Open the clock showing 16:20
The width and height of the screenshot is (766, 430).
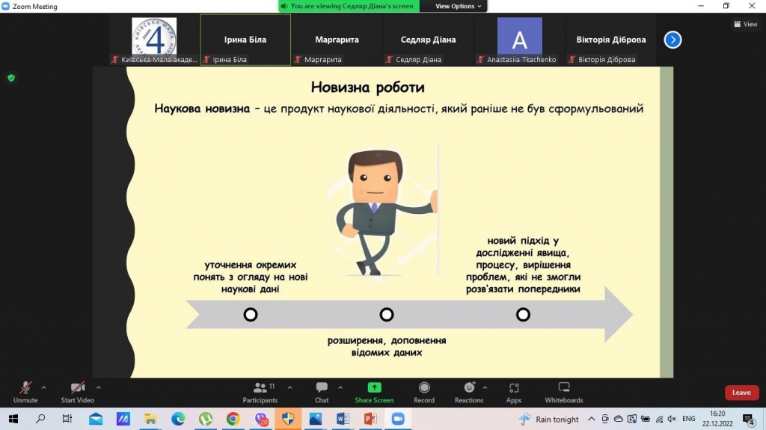click(x=717, y=419)
